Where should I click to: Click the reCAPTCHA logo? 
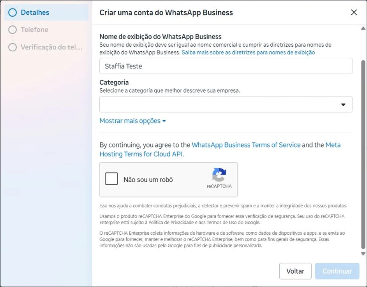(x=219, y=175)
